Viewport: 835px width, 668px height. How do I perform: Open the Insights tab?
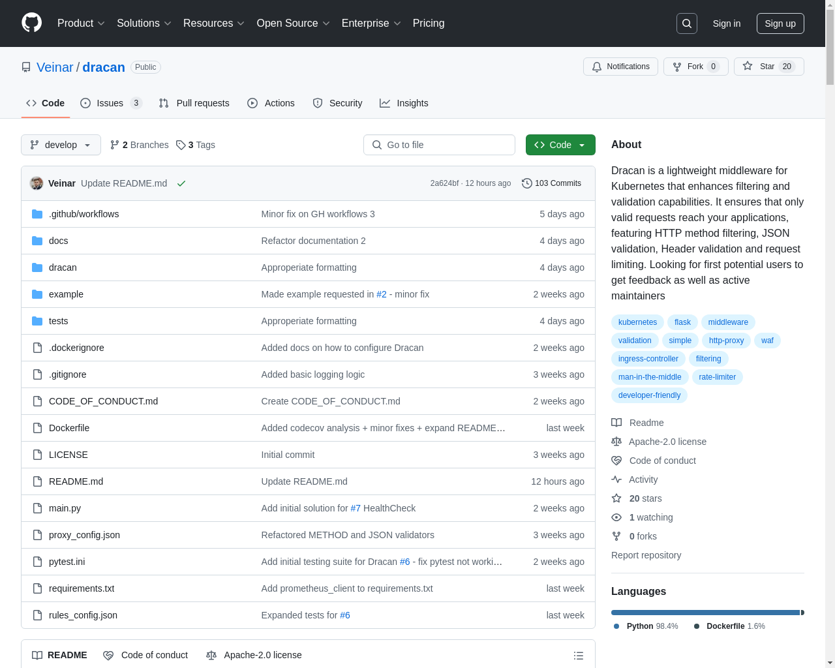(404, 103)
